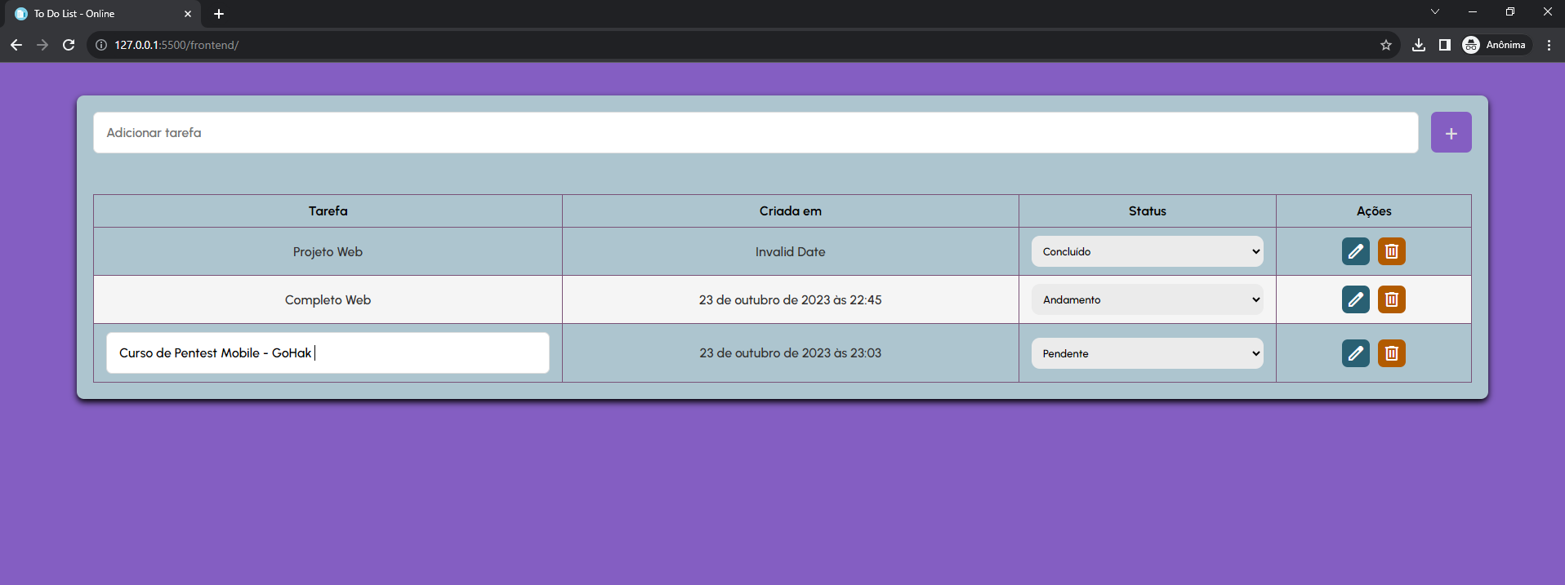Edit the Projeto Web task
The image size is (1565, 585).
point(1355,251)
